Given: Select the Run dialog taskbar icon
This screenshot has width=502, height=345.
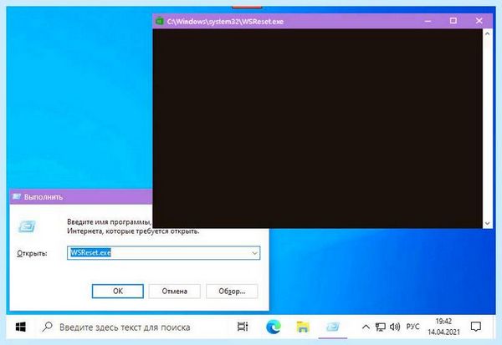Looking at the screenshot, I should [x=333, y=327].
